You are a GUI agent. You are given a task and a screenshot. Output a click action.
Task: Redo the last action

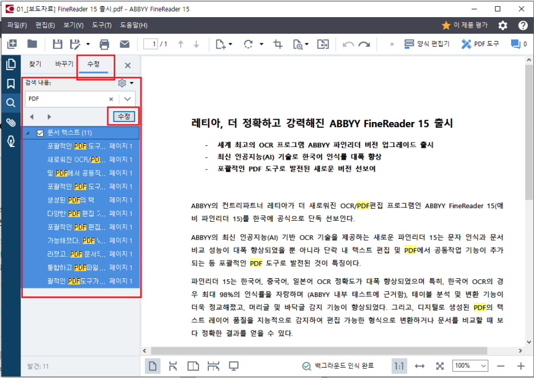(x=365, y=44)
